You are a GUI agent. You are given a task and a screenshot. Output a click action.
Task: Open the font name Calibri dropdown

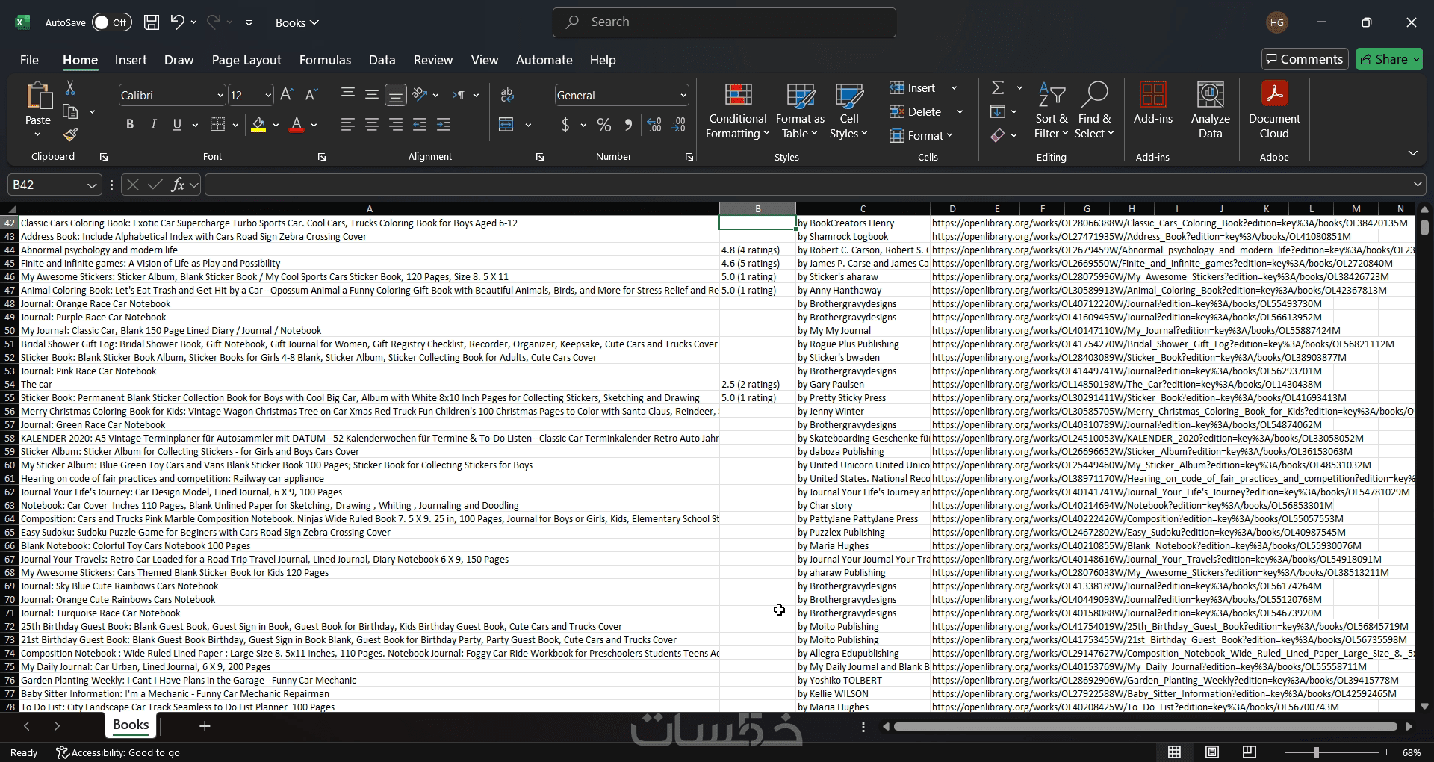tap(220, 96)
